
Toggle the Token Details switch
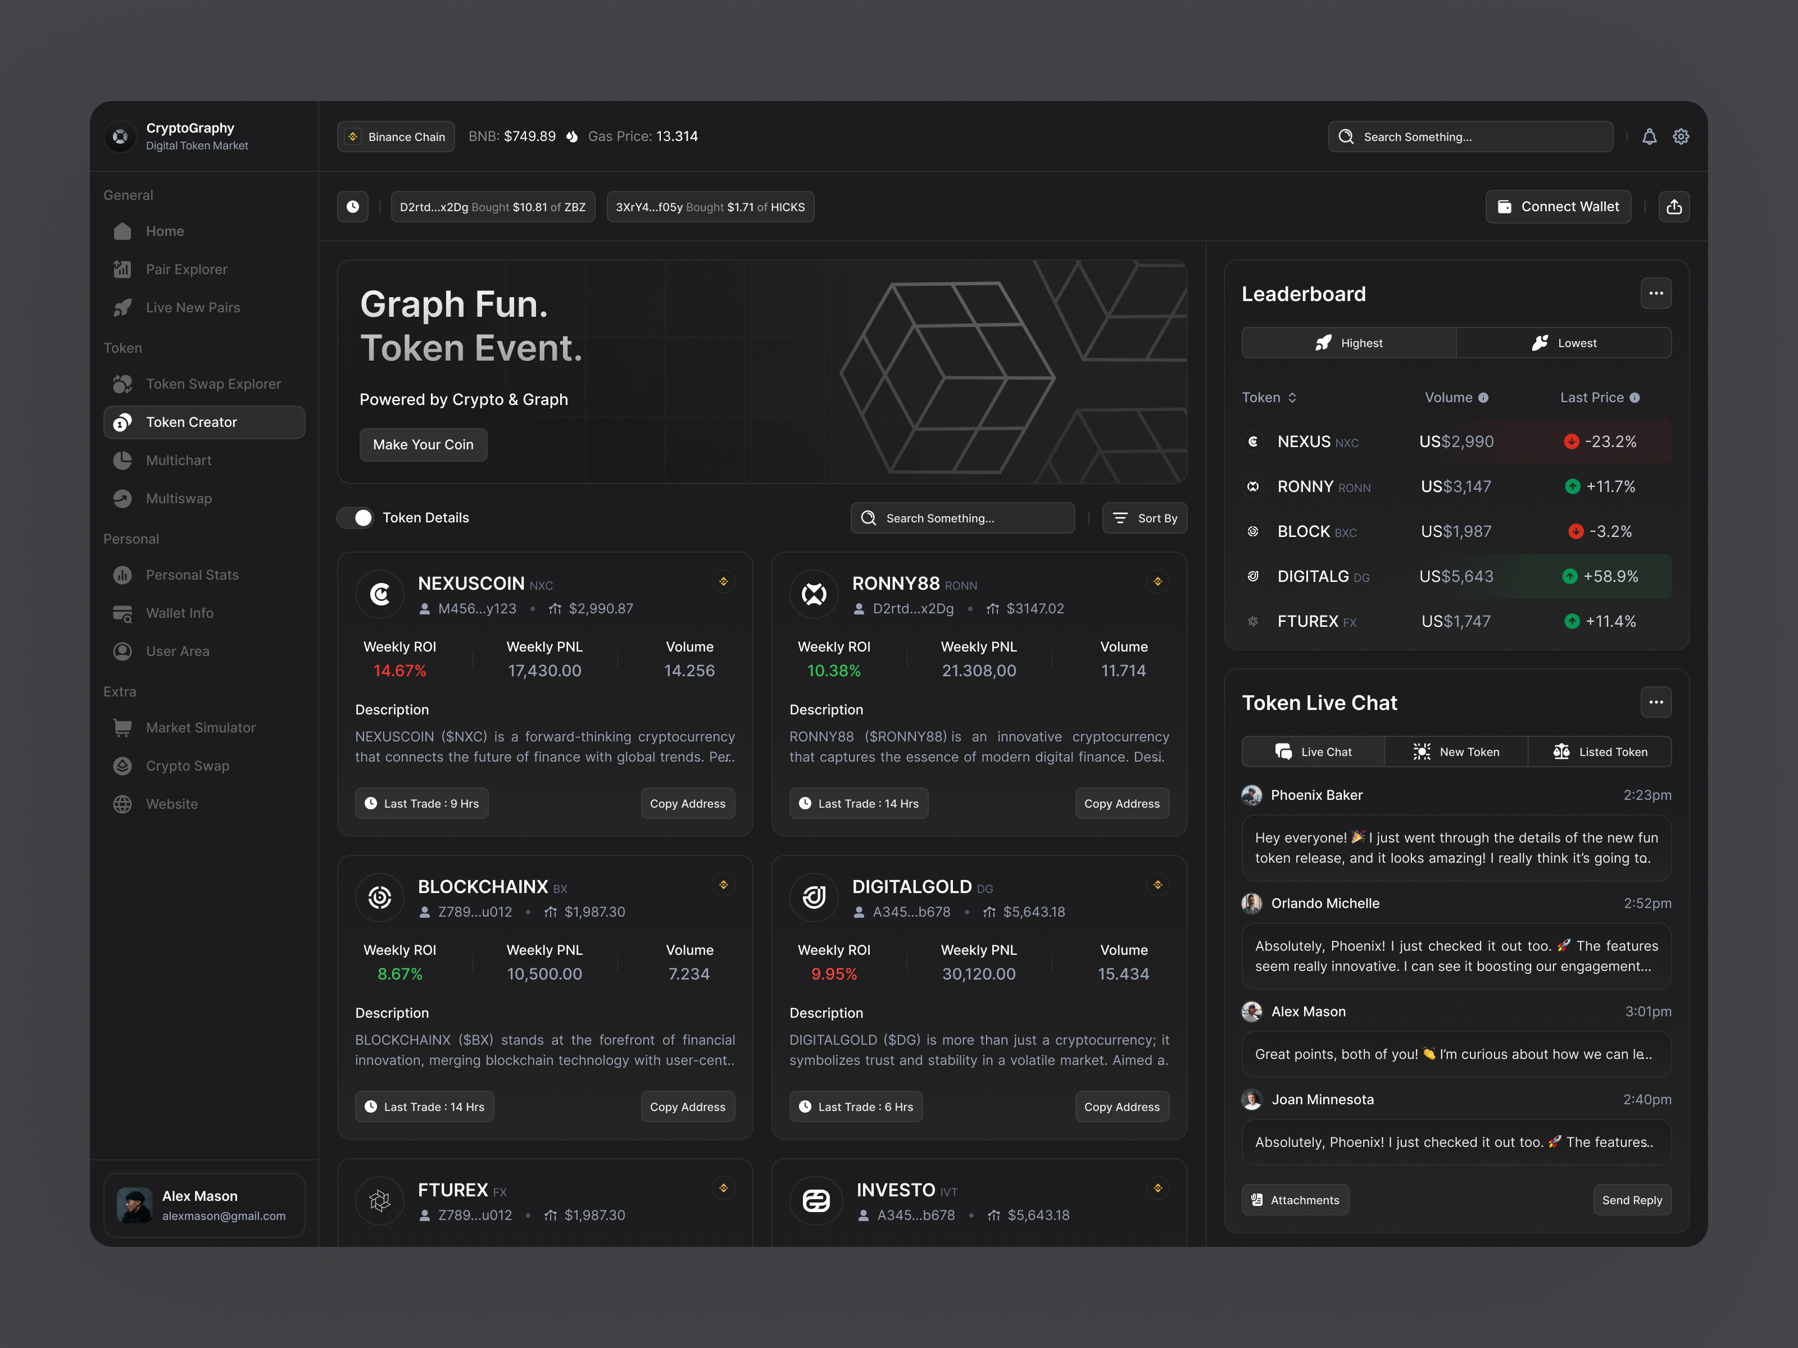click(355, 518)
